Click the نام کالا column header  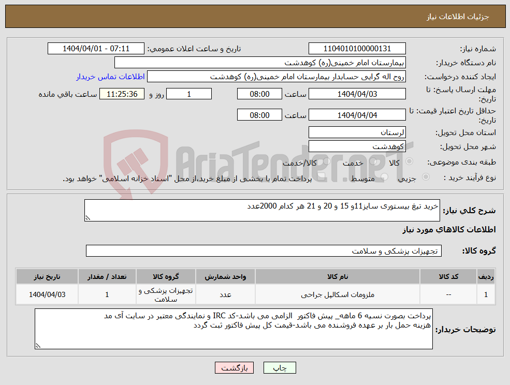click(337, 276)
